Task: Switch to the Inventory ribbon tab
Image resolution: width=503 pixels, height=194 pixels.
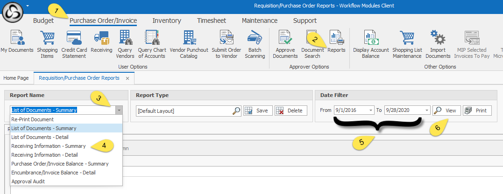Action: pos(167,21)
